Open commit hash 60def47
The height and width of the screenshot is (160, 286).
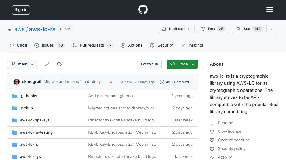tap(127, 82)
